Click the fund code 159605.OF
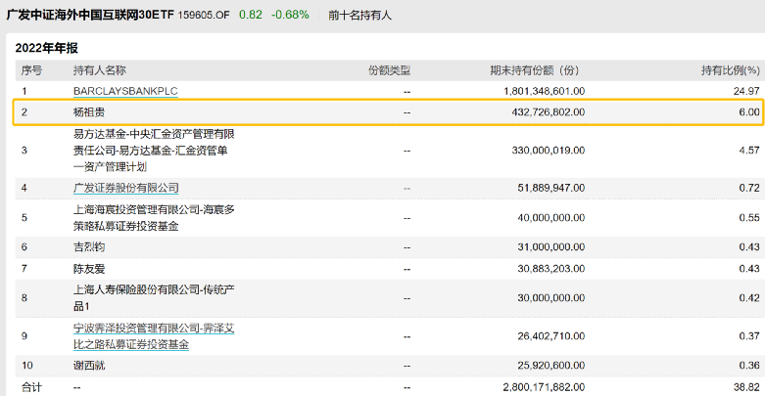Viewport: 765px width, 396px height. click(204, 15)
